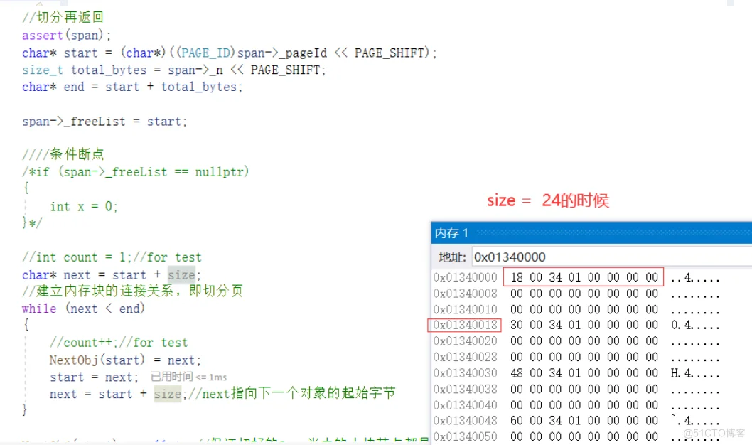752x445 pixels.
Task: Select memory address 0x01340000 in the address column
Action: [x=465, y=278]
